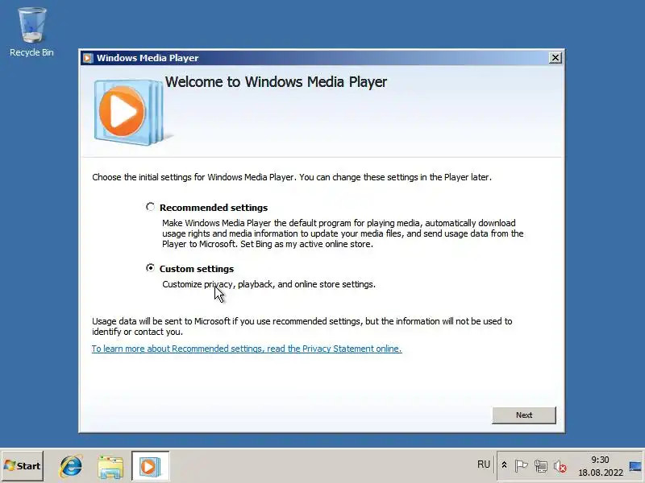645x483 pixels.
Task: Open the Start menu
Action: pos(23,466)
